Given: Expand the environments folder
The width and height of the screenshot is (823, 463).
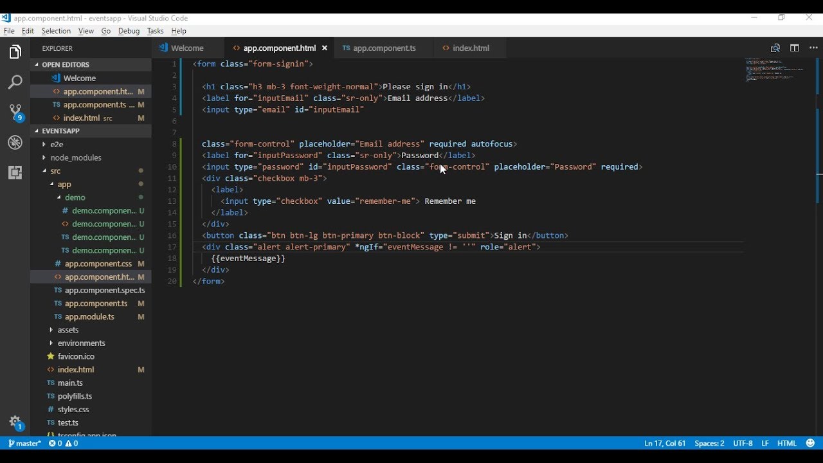Looking at the screenshot, I should click(91, 343).
